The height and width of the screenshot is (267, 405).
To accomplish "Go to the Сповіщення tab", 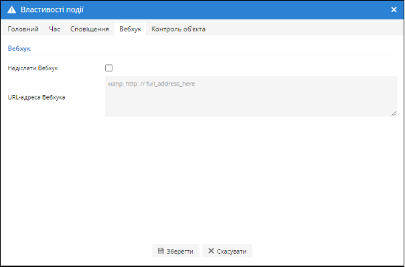I will click(x=90, y=29).
